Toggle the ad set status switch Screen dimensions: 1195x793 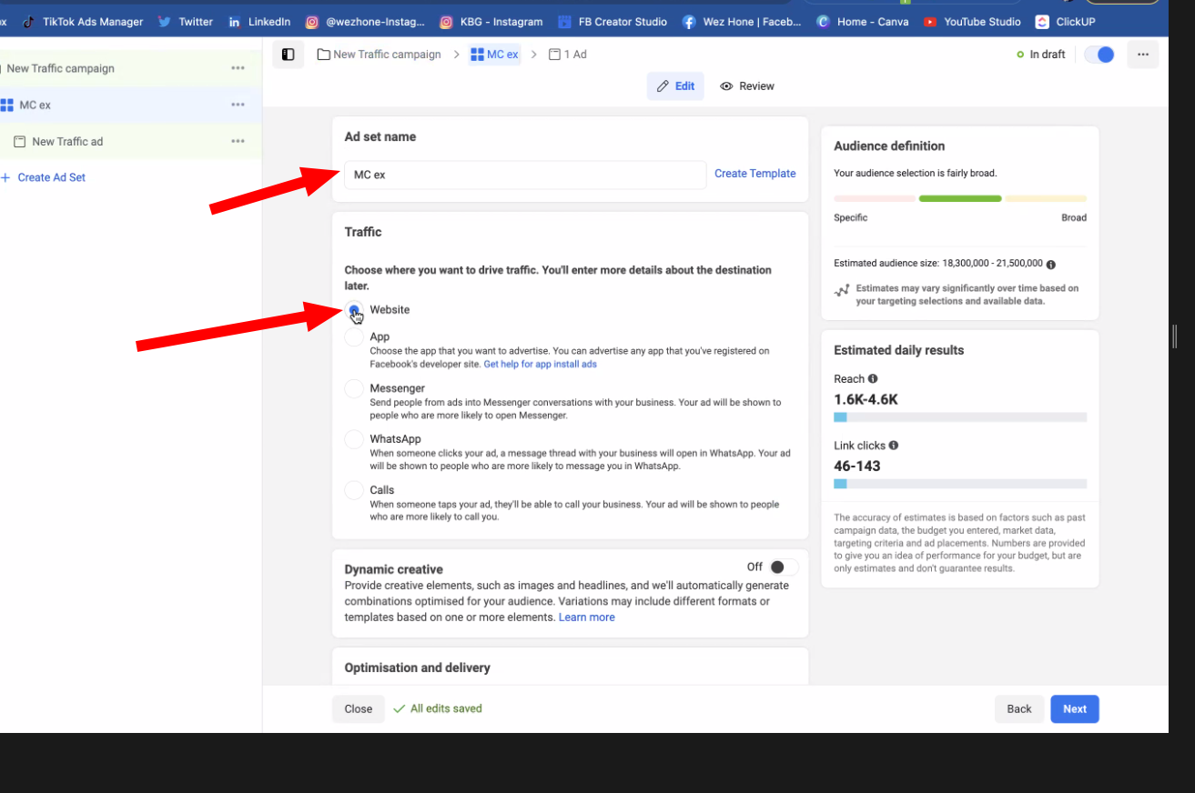(x=1099, y=55)
